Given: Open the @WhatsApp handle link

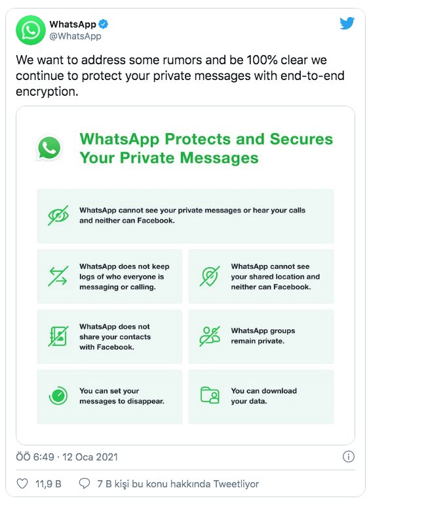Looking at the screenshot, I should click(x=75, y=36).
